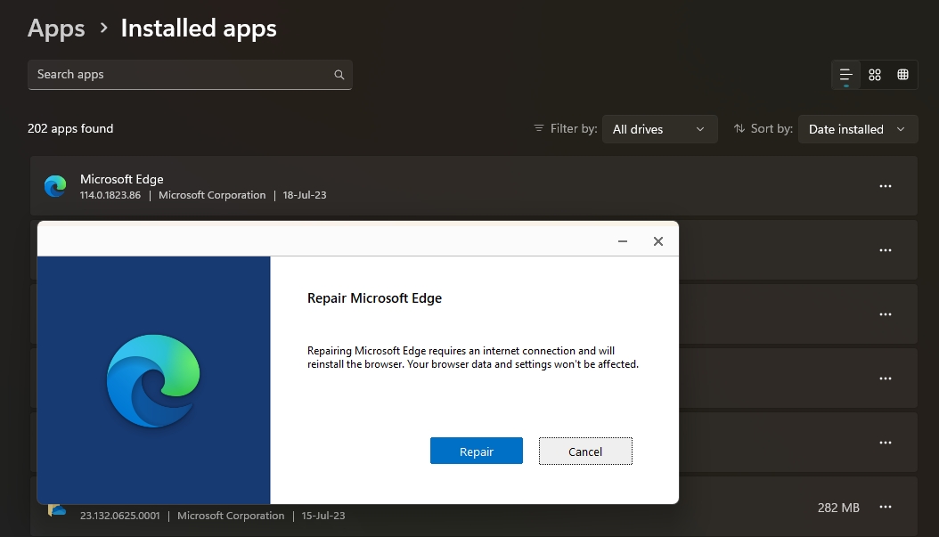Click the sort arrows icon beside Sort by
This screenshot has height=537, width=939.
pos(739,128)
